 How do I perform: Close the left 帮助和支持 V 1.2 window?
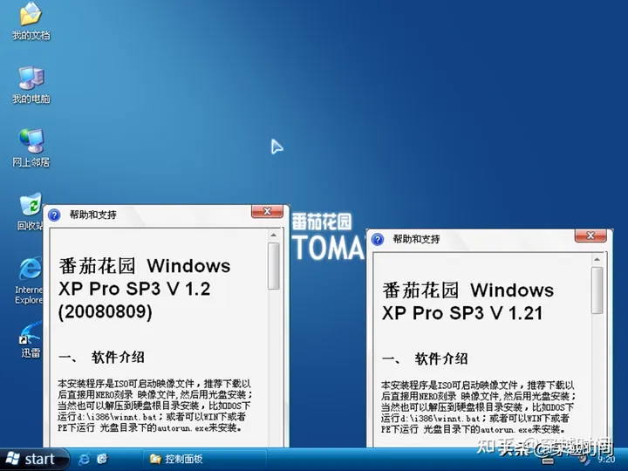pos(267,211)
